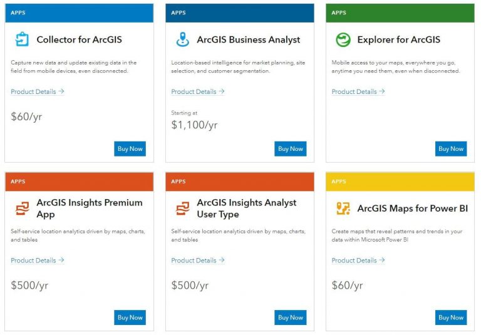Select the yellow APPS header on Power BI card
The image size is (481, 335).
pos(400,182)
